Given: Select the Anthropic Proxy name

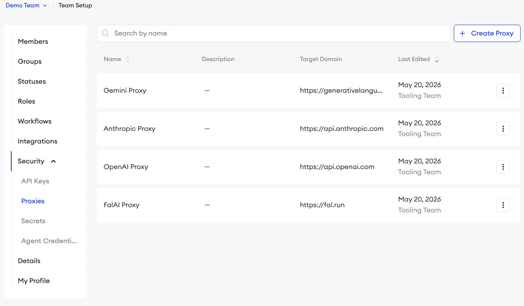Looking at the screenshot, I should [130, 129].
